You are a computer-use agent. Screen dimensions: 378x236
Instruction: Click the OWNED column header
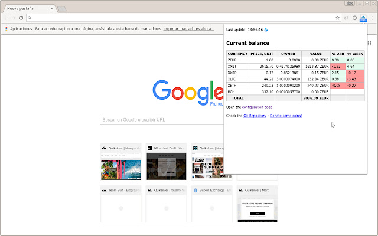(x=288, y=54)
